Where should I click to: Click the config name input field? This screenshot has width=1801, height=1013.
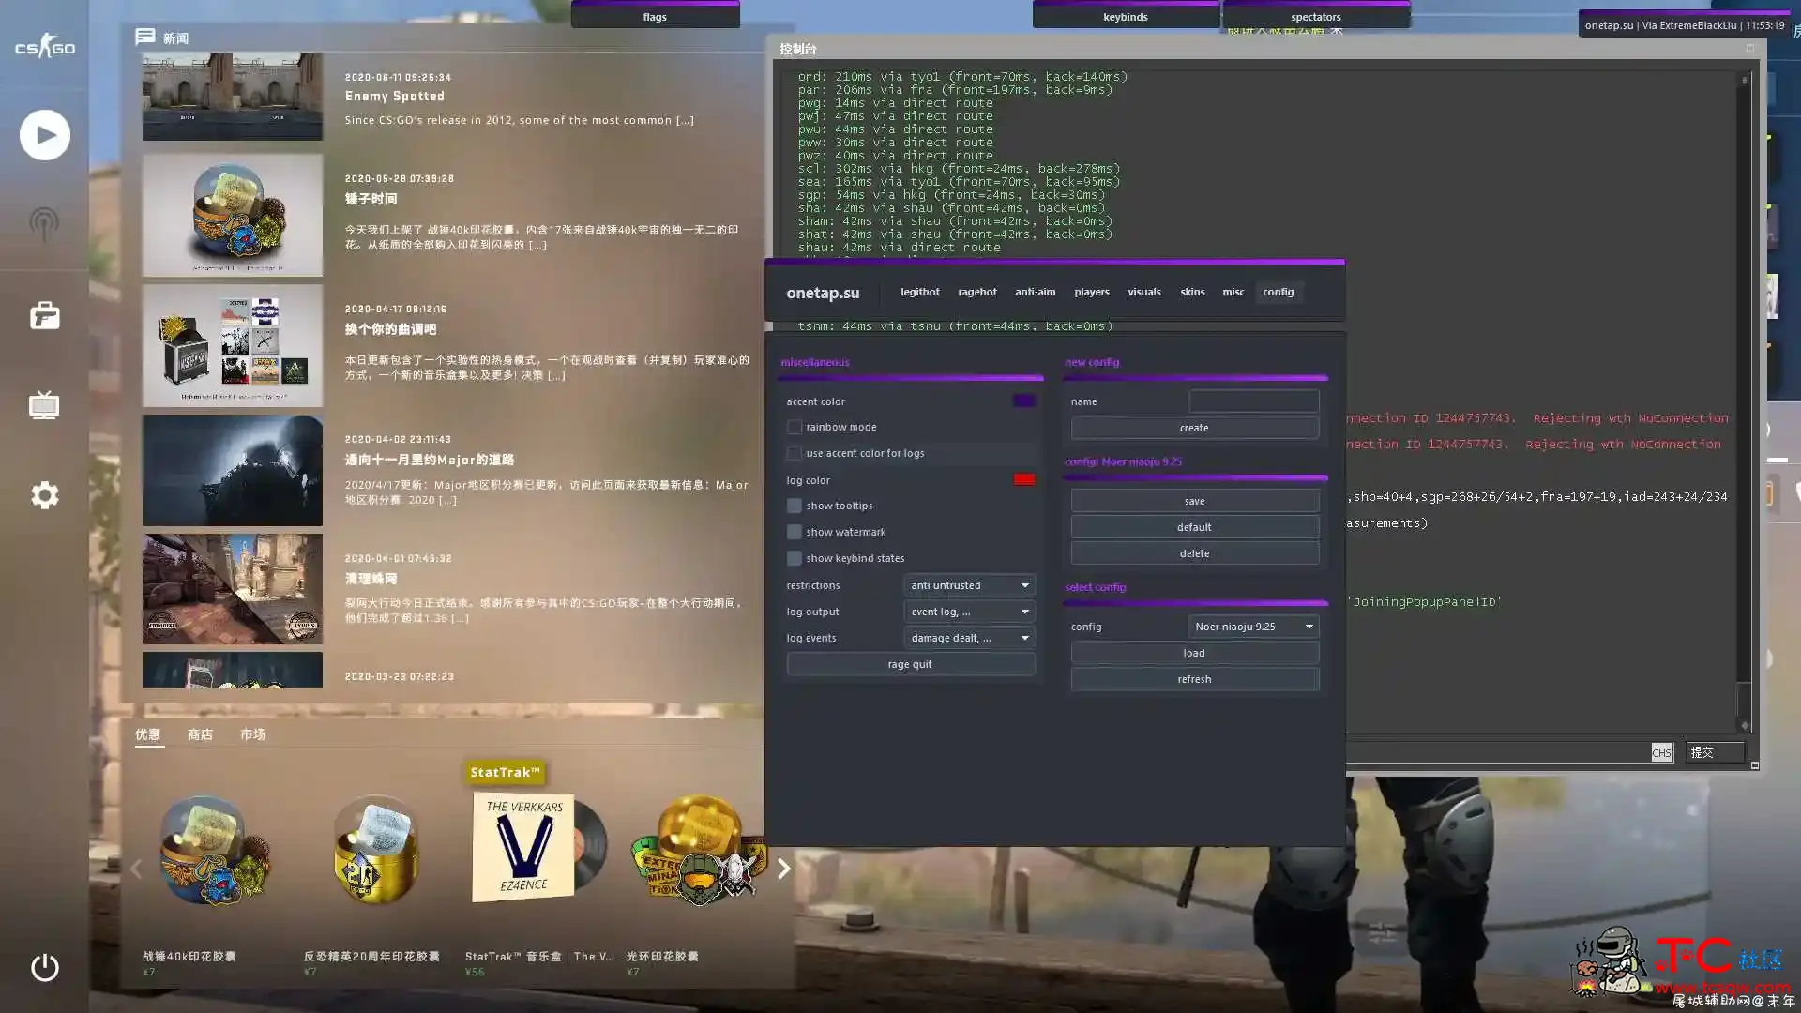[x=1252, y=400]
